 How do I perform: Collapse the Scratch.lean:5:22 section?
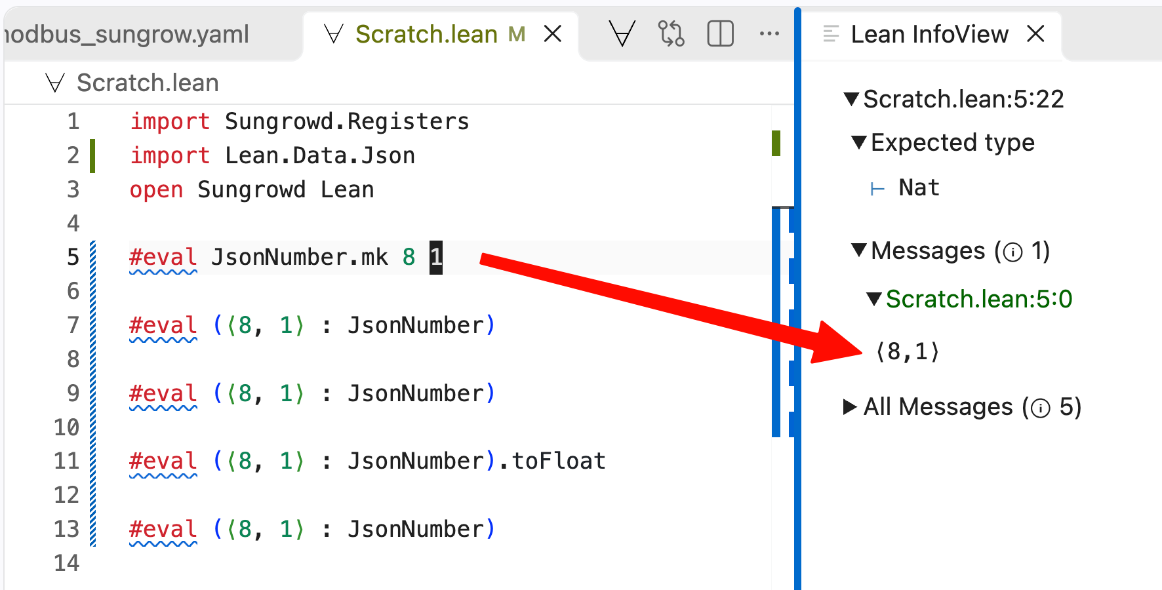coord(852,100)
